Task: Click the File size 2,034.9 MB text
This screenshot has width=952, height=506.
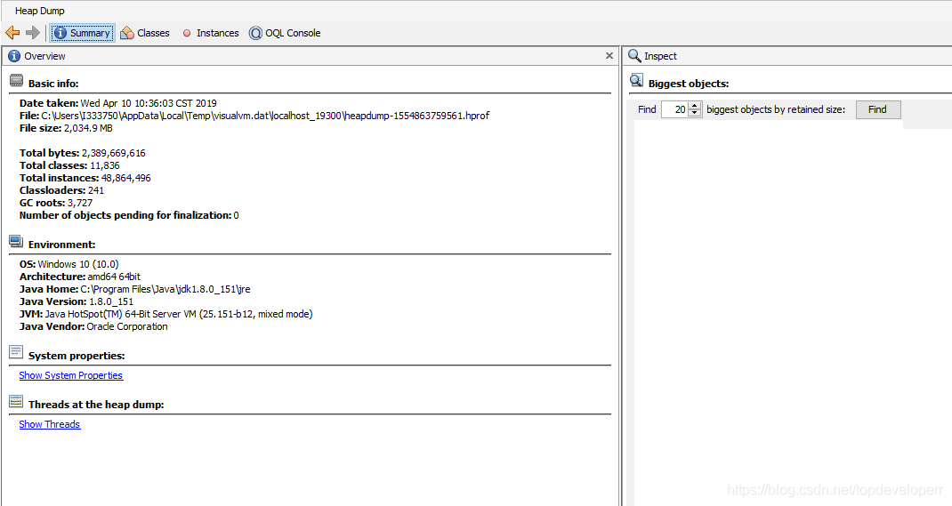Action: click(66, 129)
